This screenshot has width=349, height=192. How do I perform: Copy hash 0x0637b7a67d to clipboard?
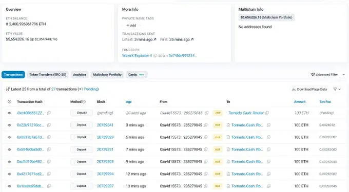click(49, 137)
